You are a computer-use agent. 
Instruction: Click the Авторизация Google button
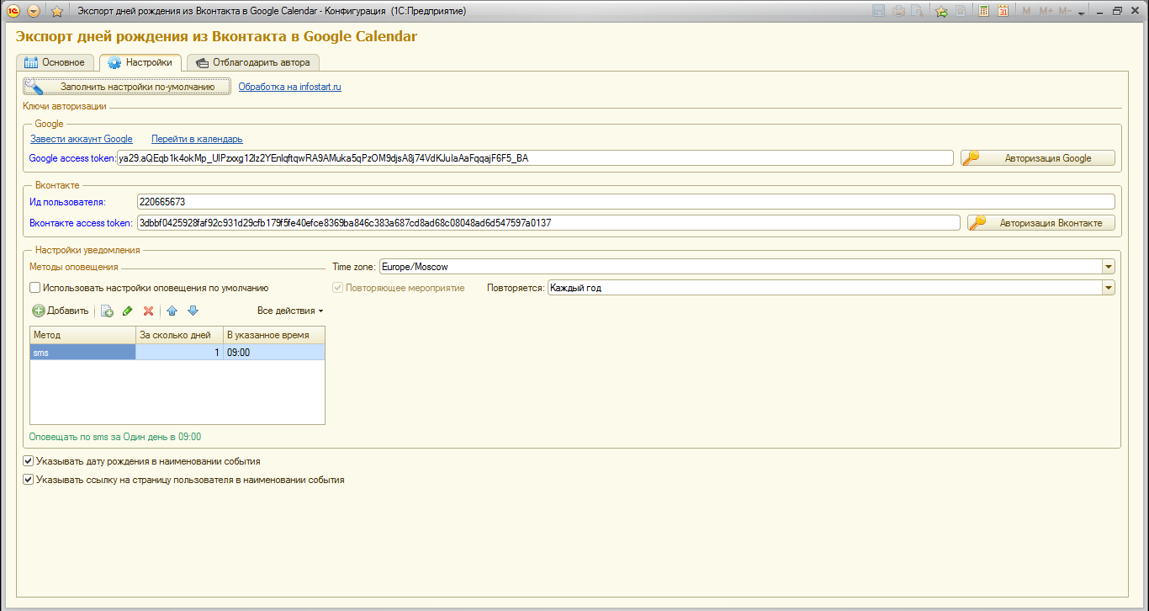click(1038, 158)
